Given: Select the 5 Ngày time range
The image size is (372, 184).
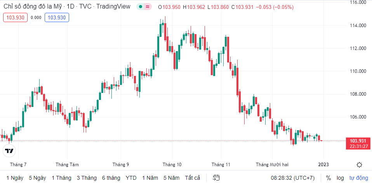Looking at the screenshot, I should coord(37,178).
